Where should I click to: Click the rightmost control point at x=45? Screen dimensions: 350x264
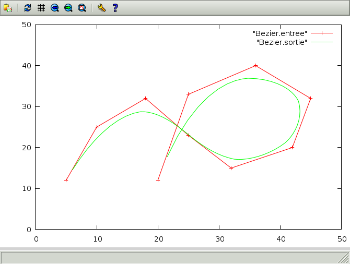coord(310,98)
